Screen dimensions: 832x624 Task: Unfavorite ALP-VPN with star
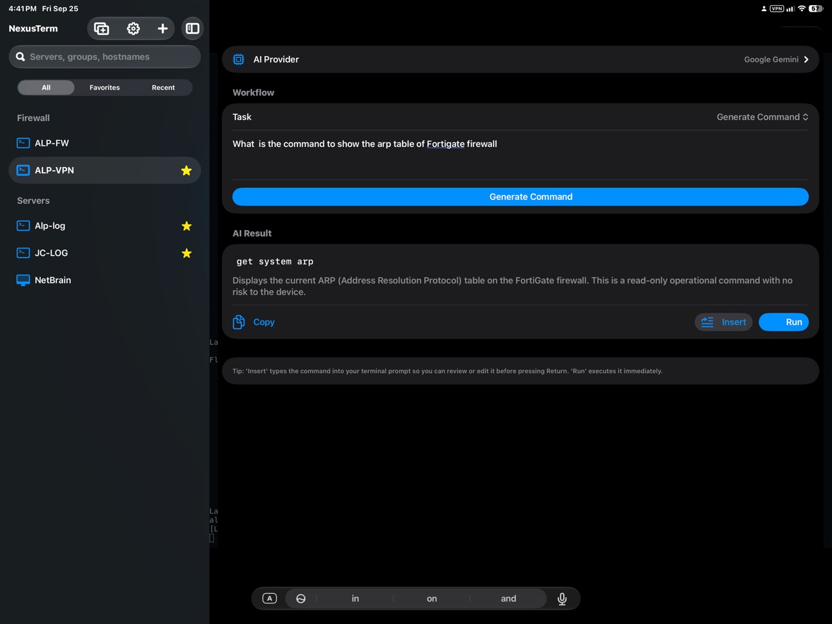pos(186,171)
